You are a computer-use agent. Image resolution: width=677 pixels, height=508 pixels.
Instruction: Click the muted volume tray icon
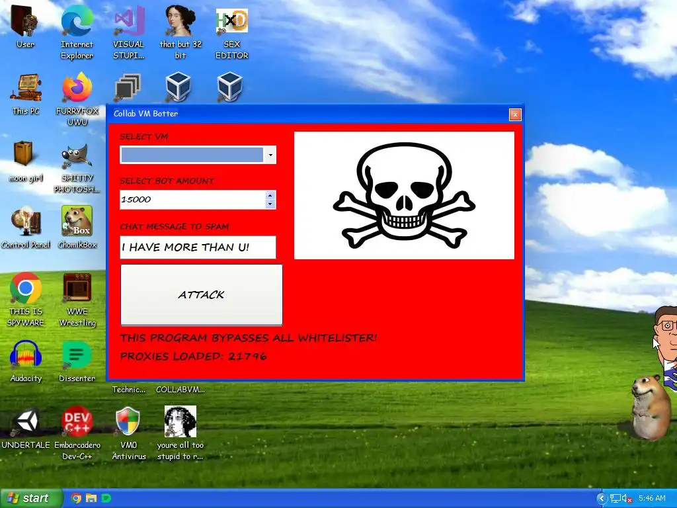(627, 499)
